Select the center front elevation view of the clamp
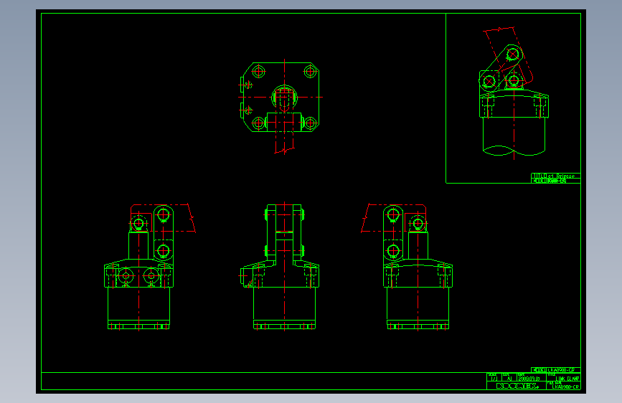 click(x=280, y=266)
